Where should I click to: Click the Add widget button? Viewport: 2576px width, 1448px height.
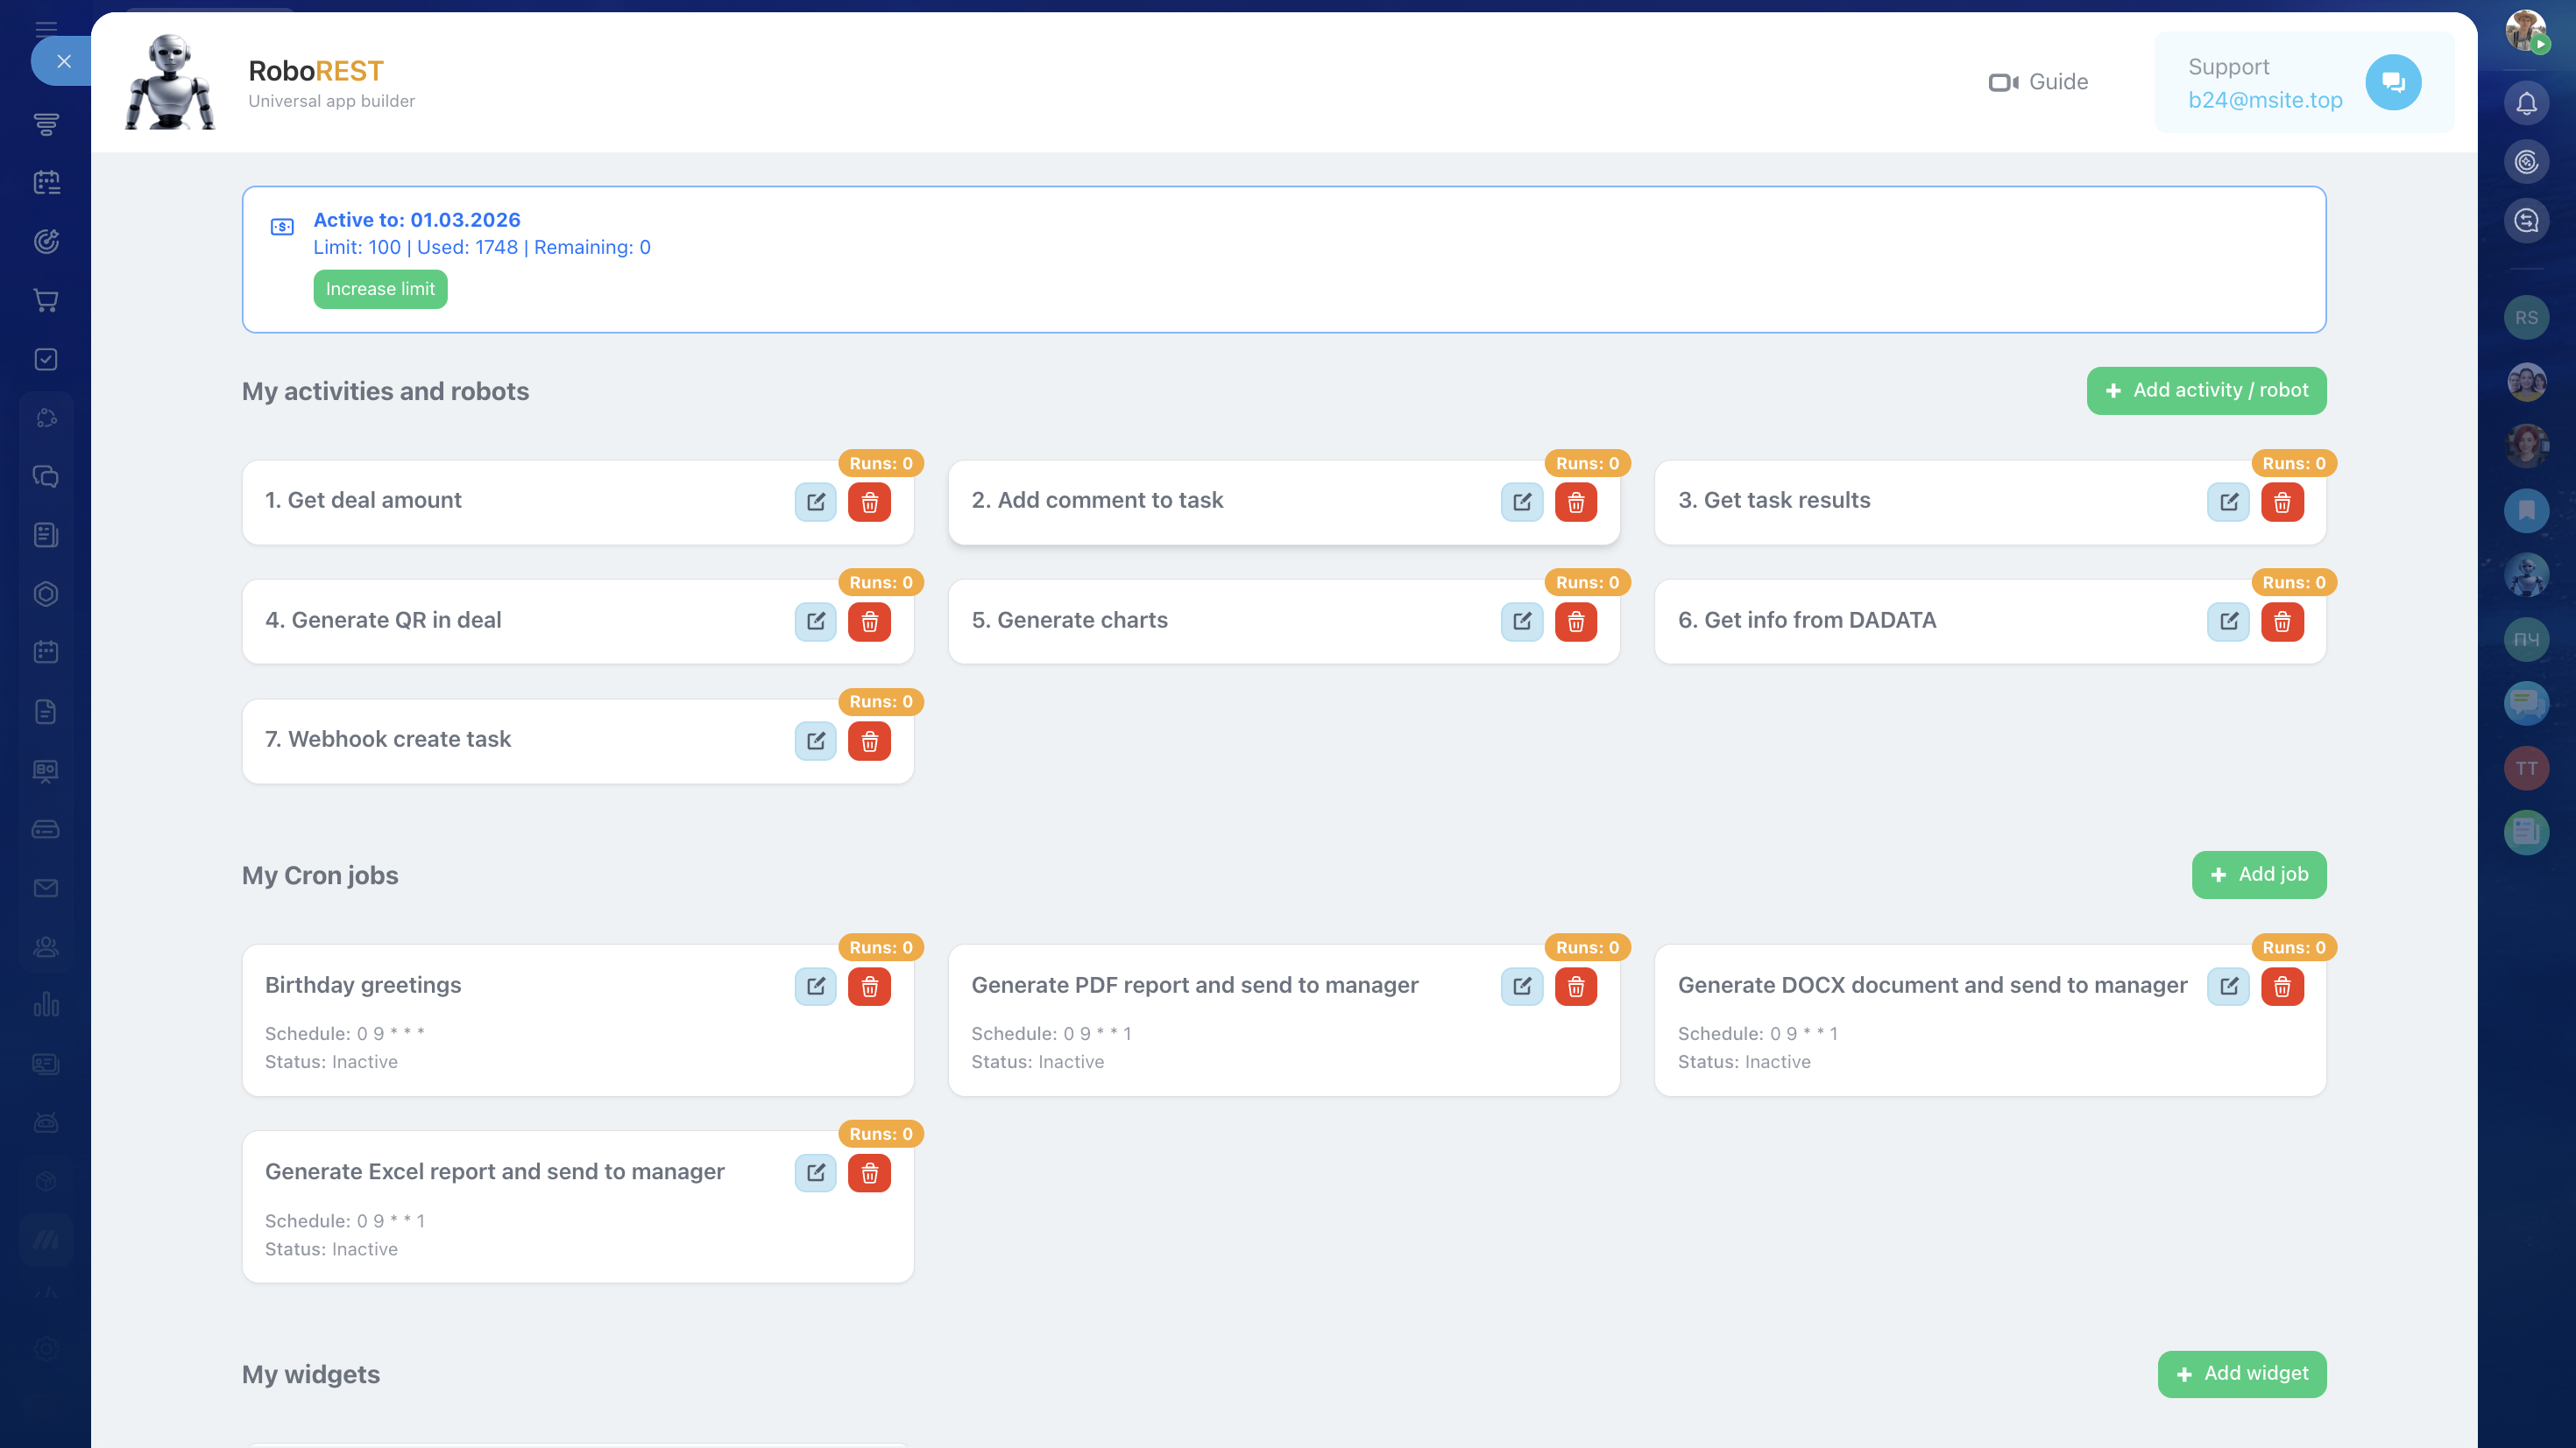pos(2241,1374)
